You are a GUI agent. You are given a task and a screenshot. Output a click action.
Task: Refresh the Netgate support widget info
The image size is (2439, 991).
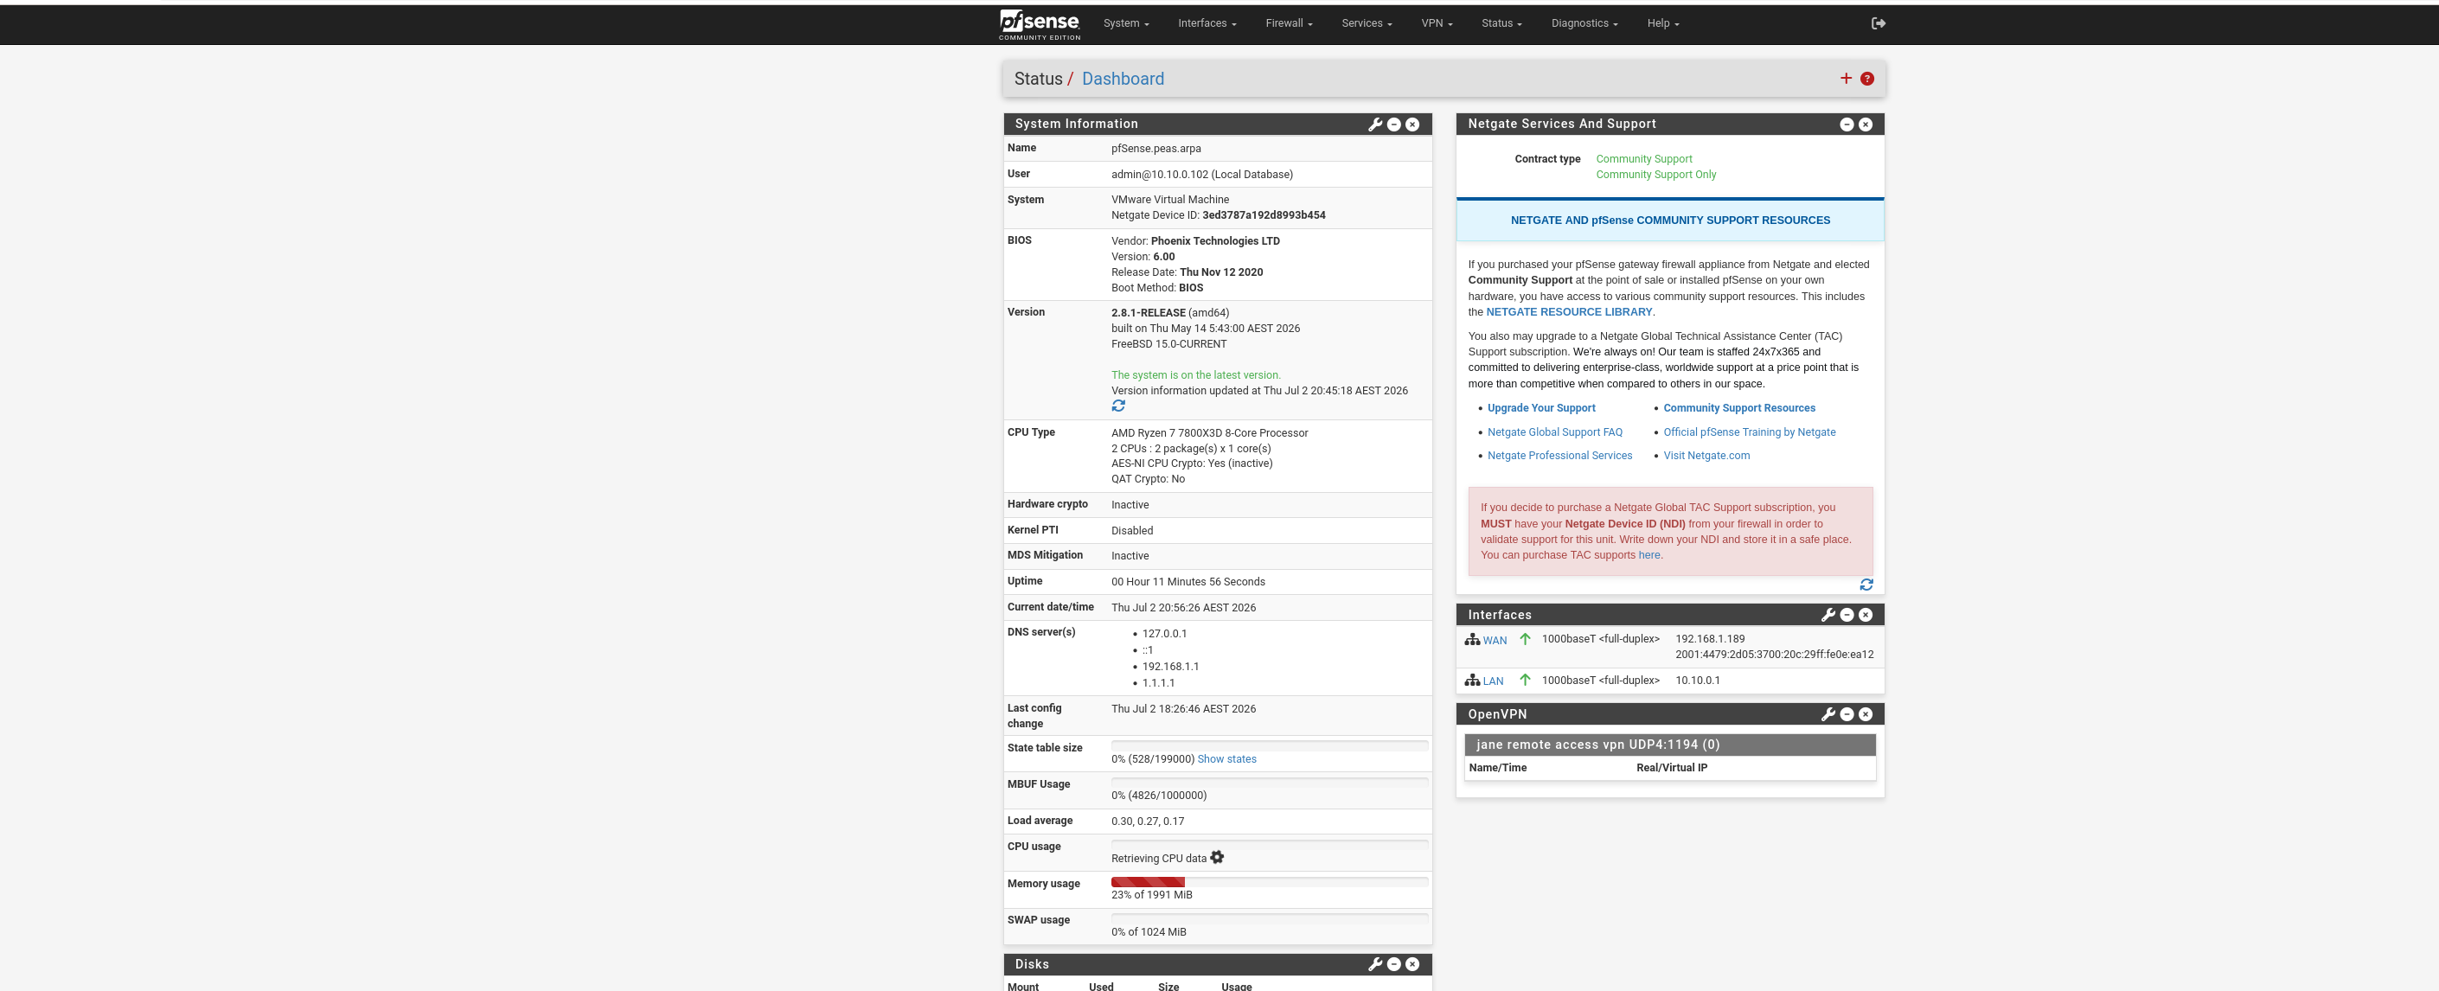[1866, 585]
